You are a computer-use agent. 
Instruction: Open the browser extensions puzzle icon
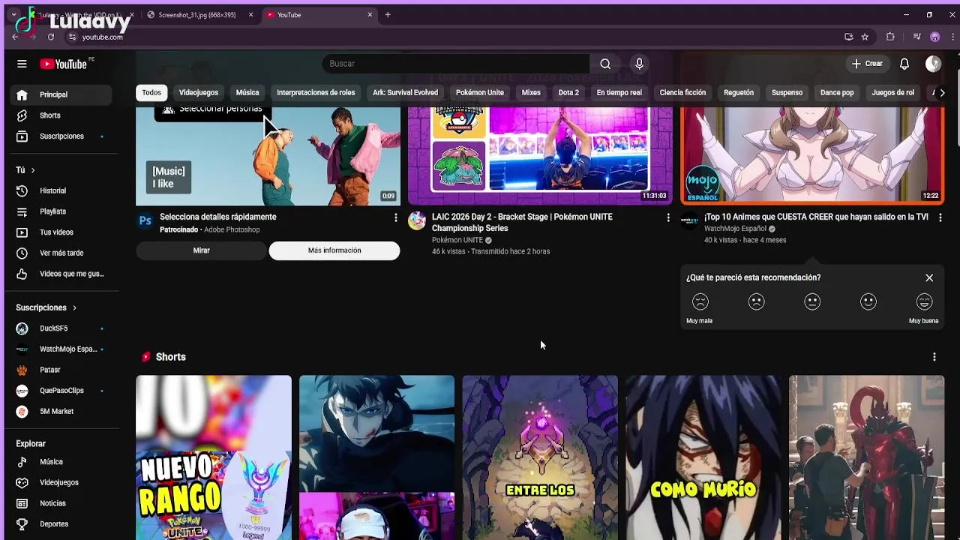pos(890,37)
